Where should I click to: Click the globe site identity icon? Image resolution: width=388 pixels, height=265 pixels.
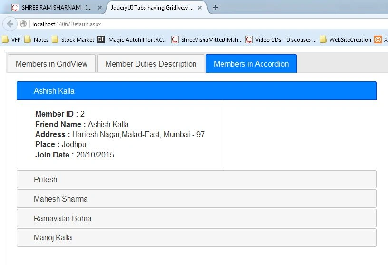(x=23, y=24)
